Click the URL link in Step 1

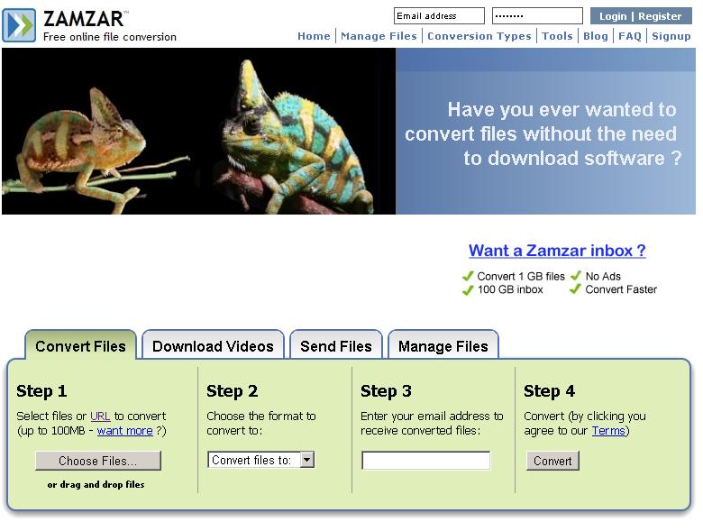100,417
